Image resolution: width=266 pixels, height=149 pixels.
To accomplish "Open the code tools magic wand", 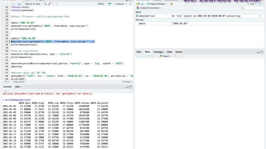I will pyautogui.click(x=49, y=4).
